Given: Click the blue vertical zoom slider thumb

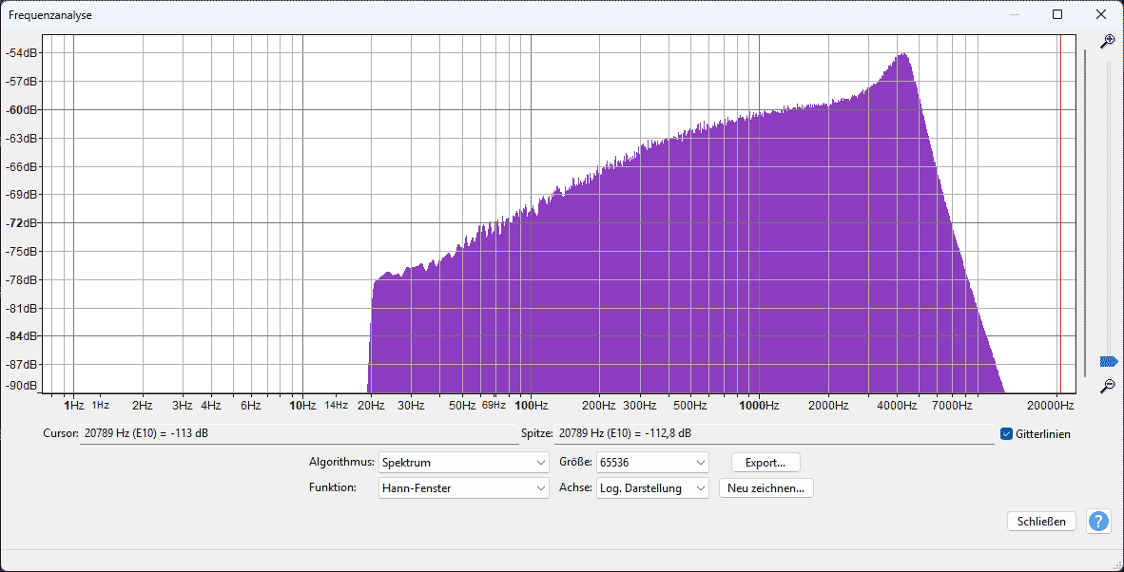Looking at the screenshot, I should [x=1109, y=361].
